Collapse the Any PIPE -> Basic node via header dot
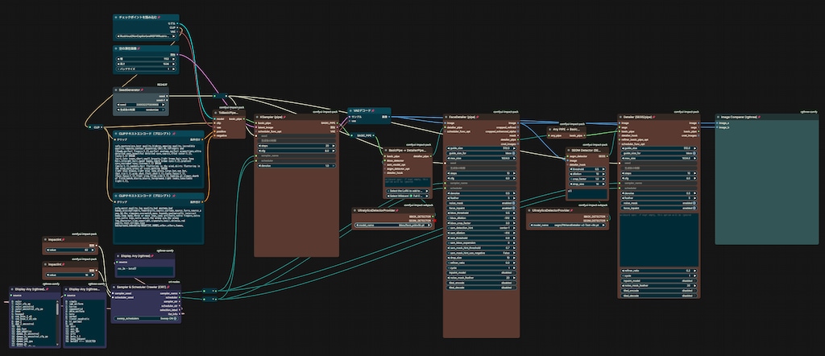The image size is (825, 356). tap(550, 128)
